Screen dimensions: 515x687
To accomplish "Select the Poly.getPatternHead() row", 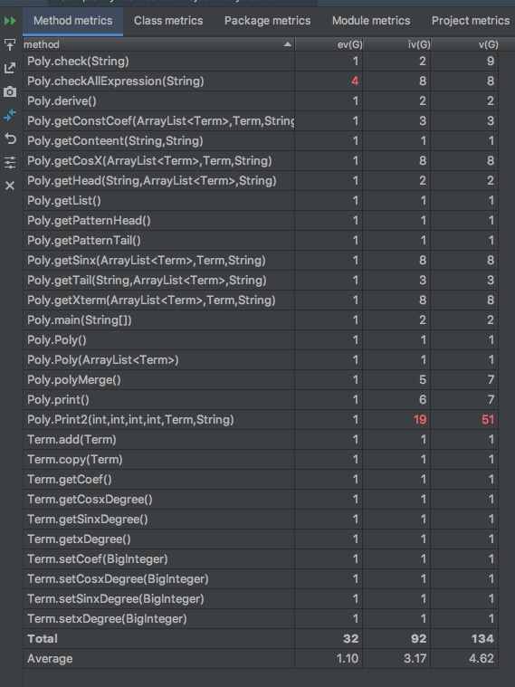I will click(261, 220).
